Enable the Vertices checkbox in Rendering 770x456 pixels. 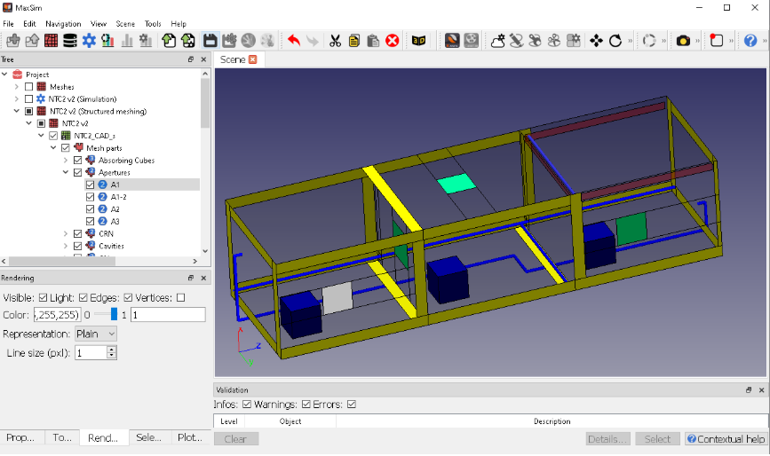pos(181,297)
